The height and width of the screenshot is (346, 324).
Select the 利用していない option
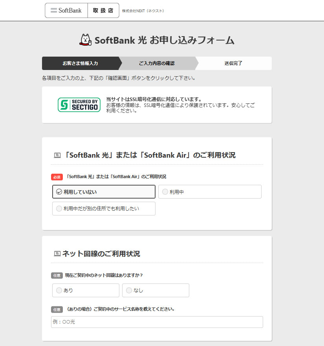click(104, 192)
